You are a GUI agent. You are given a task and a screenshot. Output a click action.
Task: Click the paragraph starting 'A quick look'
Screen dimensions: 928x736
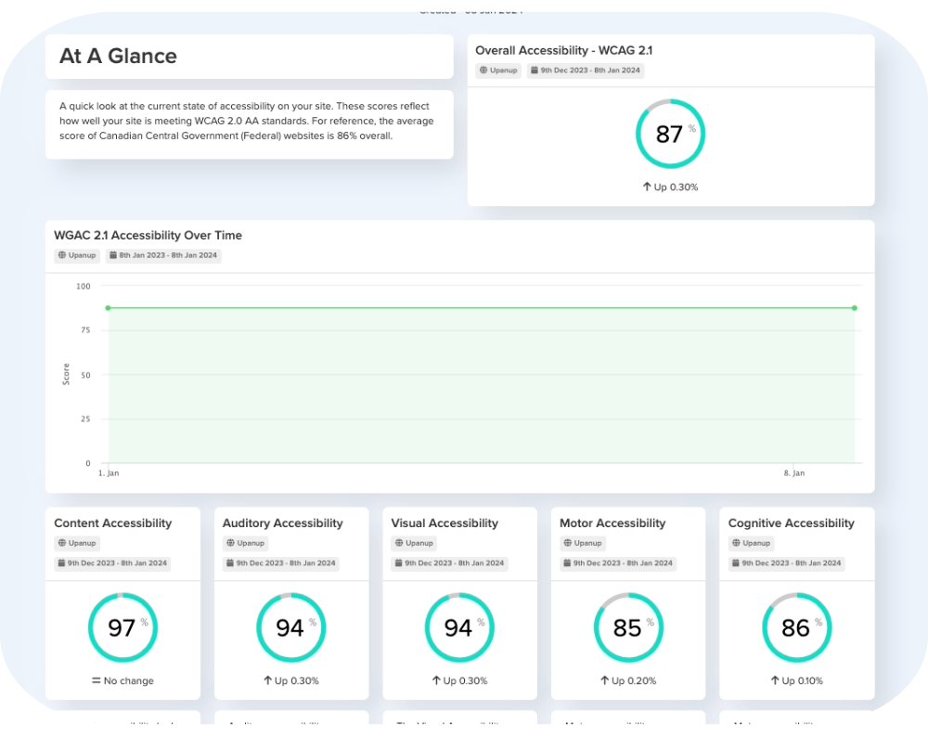click(x=246, y=121)
